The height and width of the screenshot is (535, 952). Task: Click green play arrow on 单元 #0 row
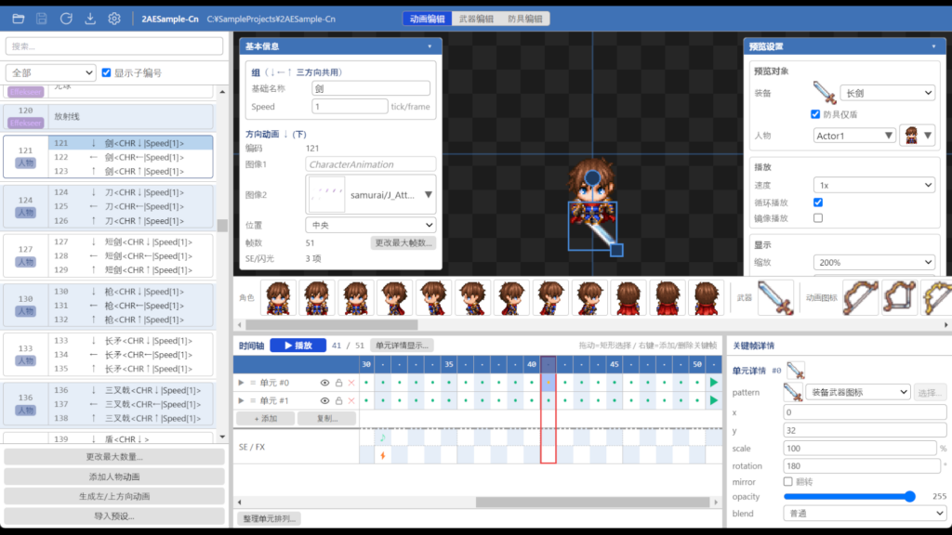coord(714,383)
